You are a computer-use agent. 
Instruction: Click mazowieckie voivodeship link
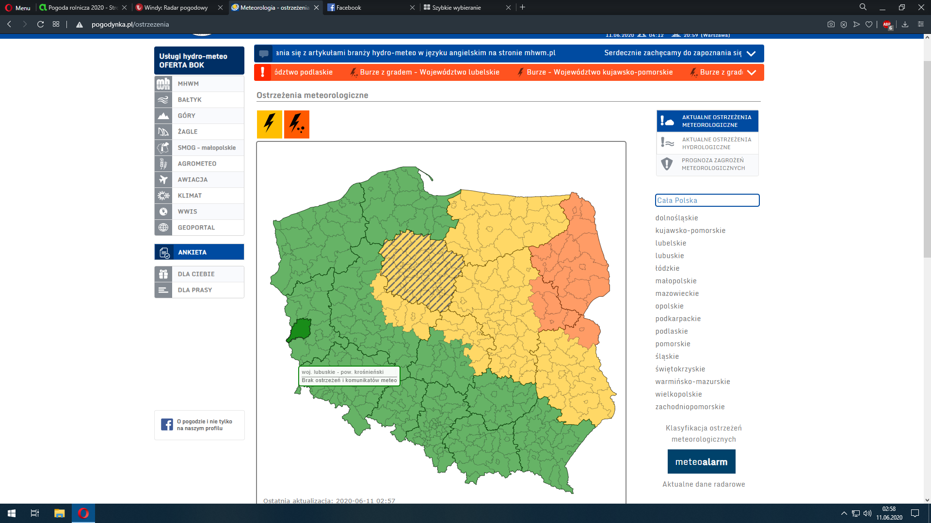coord(677,293)
